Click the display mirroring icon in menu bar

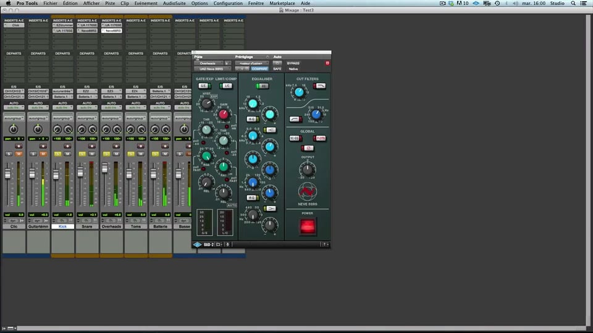pyautogui.click(x=487, y=3)
